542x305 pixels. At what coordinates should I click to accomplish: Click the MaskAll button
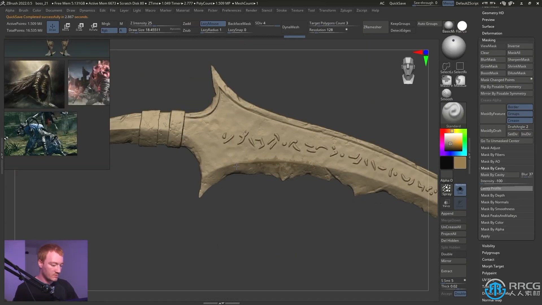[519, 53]
